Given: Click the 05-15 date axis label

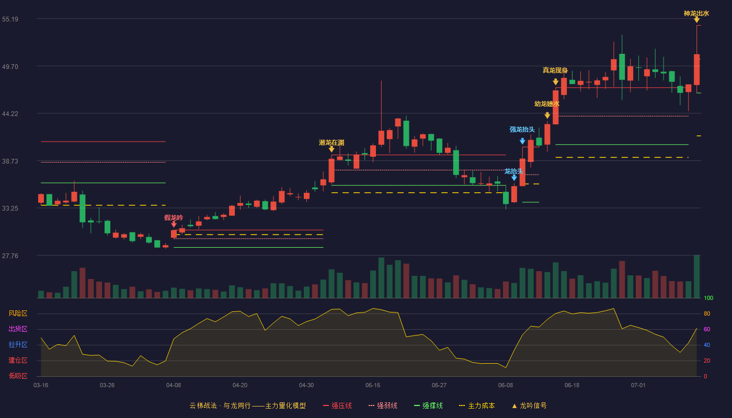Looking at the screenshot, I should click(373, 385).
